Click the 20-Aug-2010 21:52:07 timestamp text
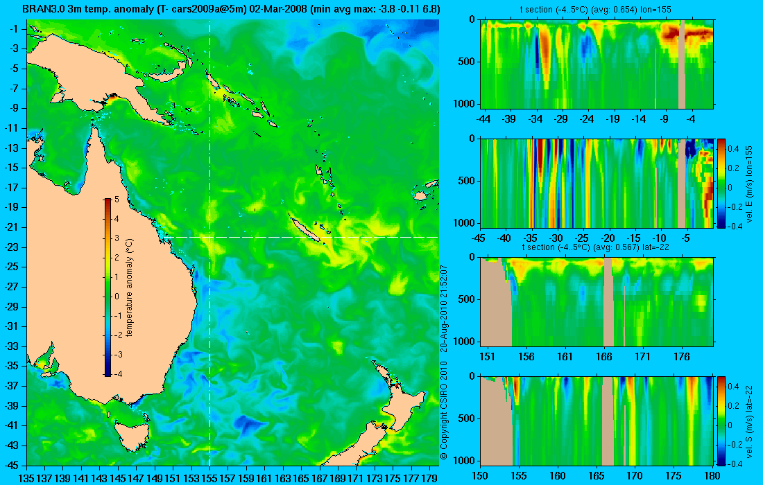This screenshot has width=763, height=485. click(443, 308)
